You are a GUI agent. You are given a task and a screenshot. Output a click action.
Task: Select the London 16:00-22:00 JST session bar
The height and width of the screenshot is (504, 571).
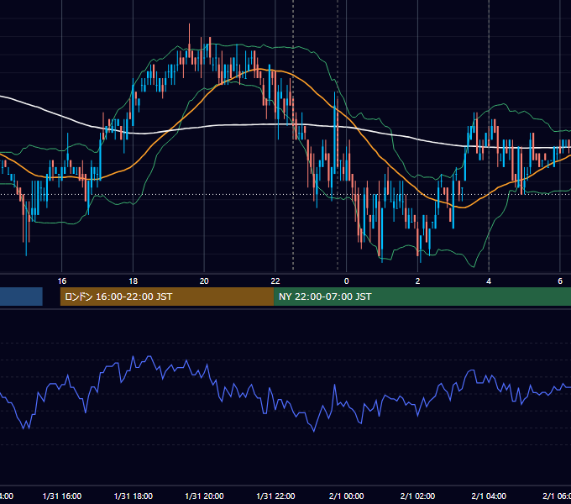tap(167, 297)
